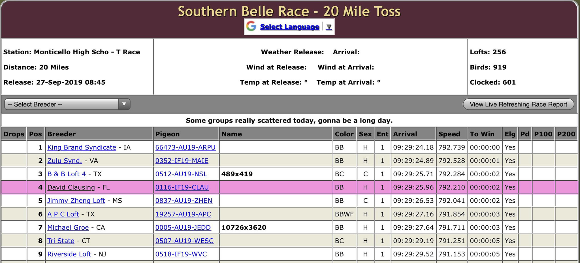This screenshot has height=263, width=580.
Task: Select pigeon 0352-IF19-MAIE link
Action: click(182, 161)
